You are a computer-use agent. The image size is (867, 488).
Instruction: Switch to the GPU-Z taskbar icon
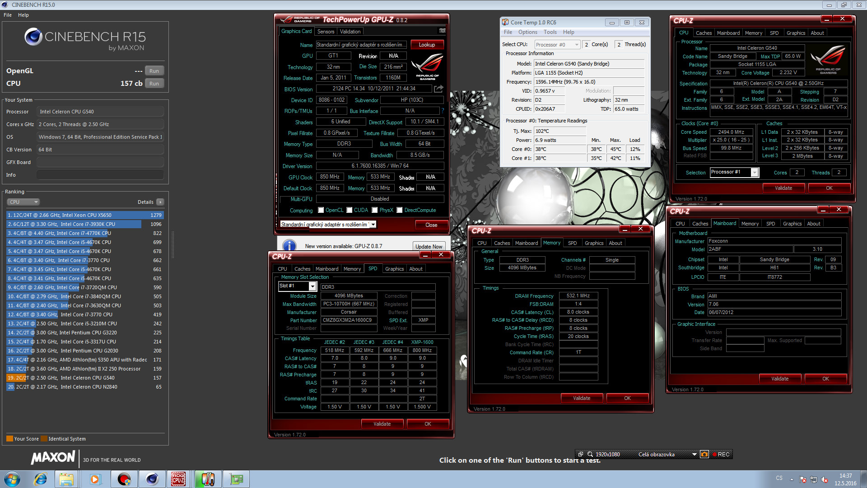[x=236, y=479]
